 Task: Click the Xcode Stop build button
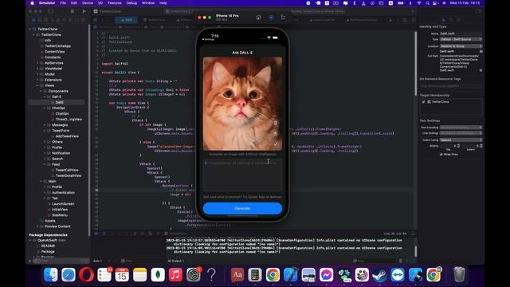coord(73,11)
